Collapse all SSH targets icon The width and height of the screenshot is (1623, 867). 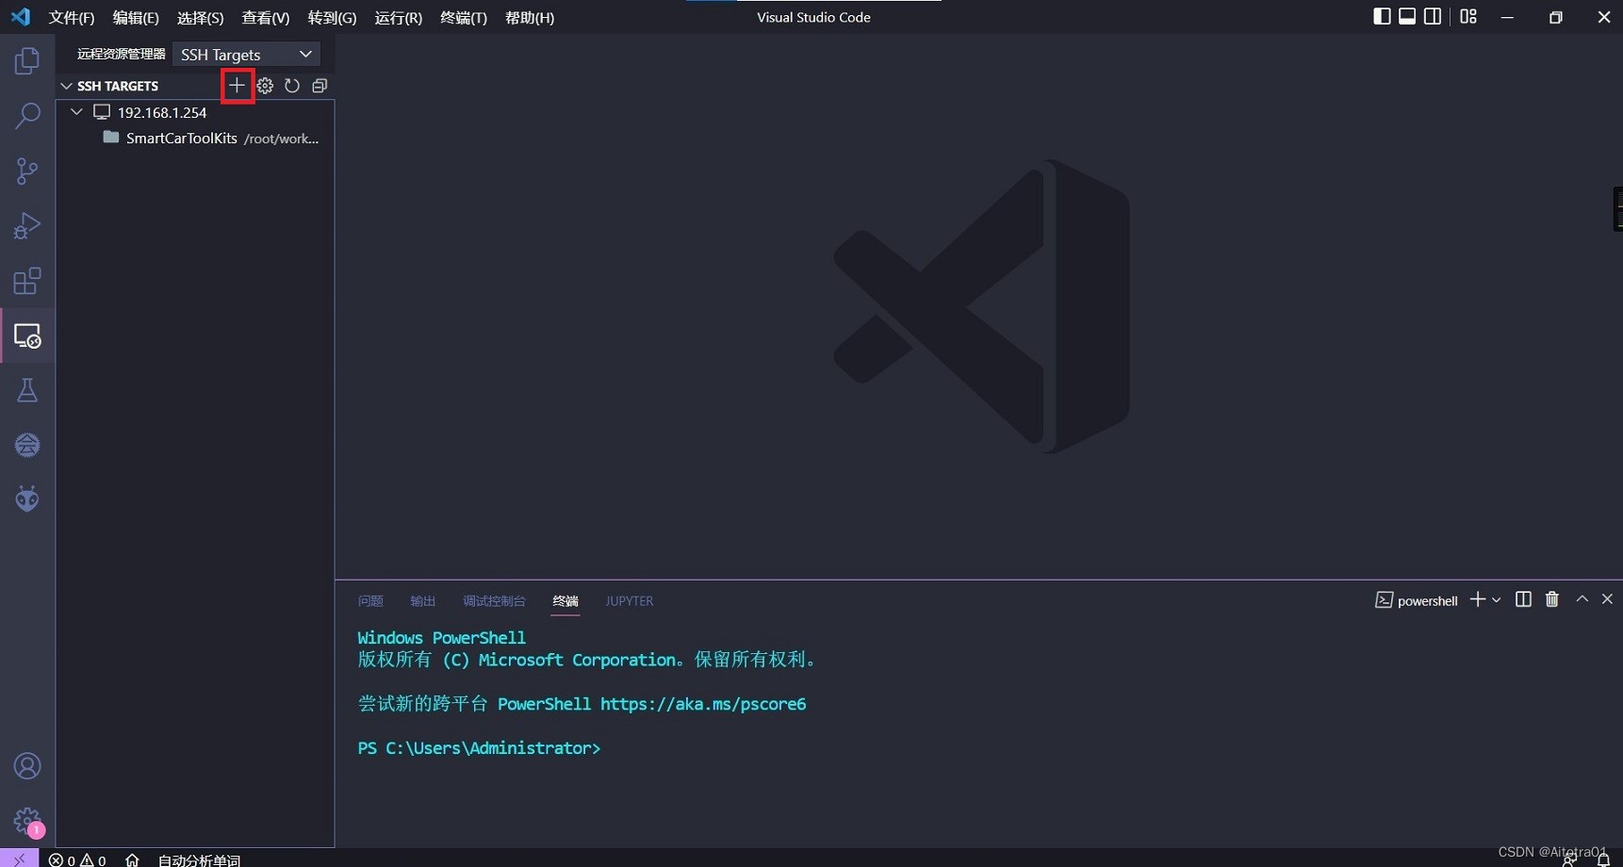tap(320, 86)
